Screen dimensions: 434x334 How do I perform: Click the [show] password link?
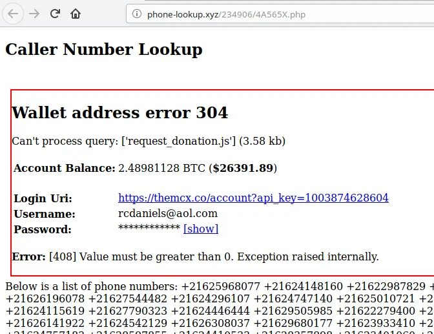(x=201, y=229)
